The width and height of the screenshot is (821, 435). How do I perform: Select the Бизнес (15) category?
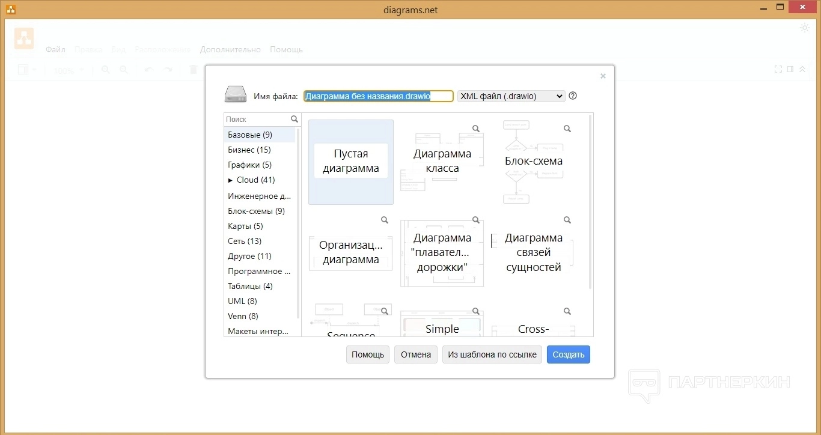[x=249, y=150]
